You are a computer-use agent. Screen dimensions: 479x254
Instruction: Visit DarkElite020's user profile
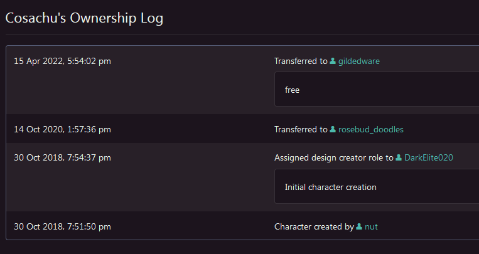coord(429,158)
